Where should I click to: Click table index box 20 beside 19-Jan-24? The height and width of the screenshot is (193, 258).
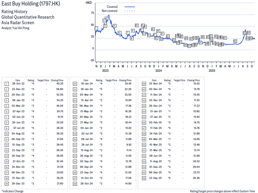point(75,84)
